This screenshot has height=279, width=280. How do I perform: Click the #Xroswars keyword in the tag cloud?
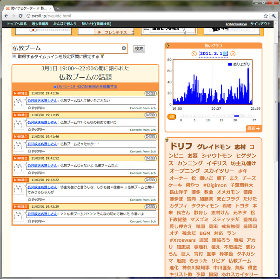point(182,240)
